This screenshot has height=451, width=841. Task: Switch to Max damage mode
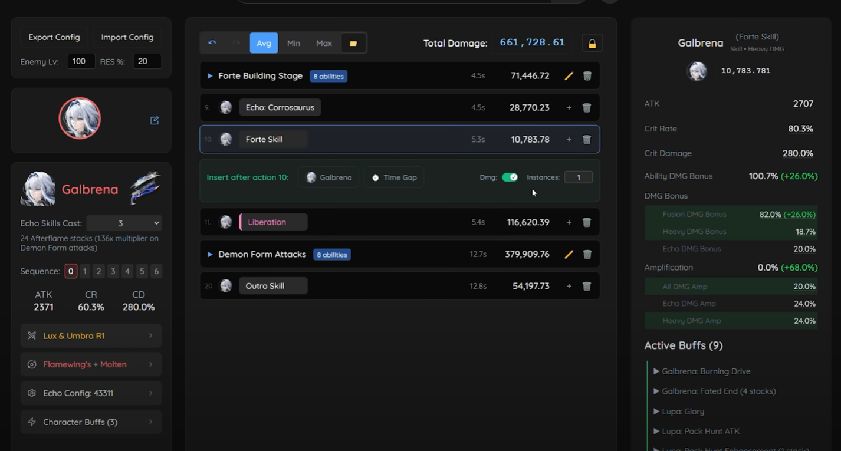click(324, 43)
